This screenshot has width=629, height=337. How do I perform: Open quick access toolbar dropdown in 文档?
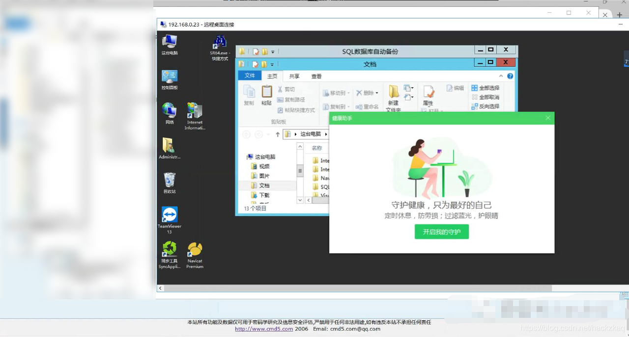(x=273, y=64)
